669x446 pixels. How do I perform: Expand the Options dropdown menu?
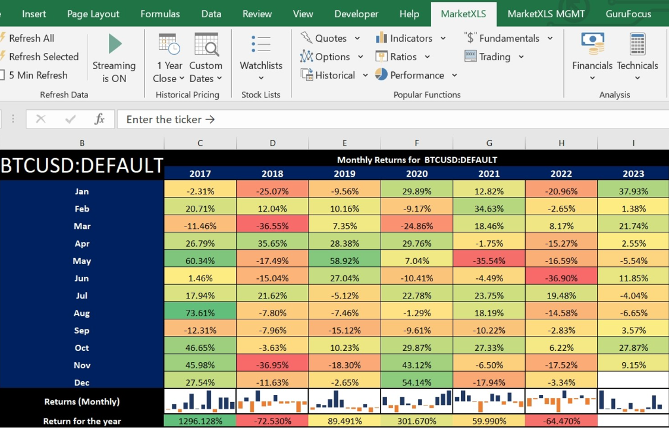point(360,56)
